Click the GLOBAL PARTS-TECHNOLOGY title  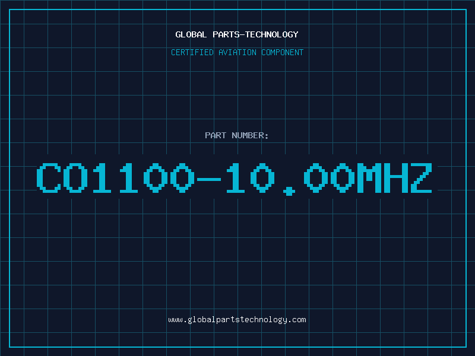pos(237,34)
